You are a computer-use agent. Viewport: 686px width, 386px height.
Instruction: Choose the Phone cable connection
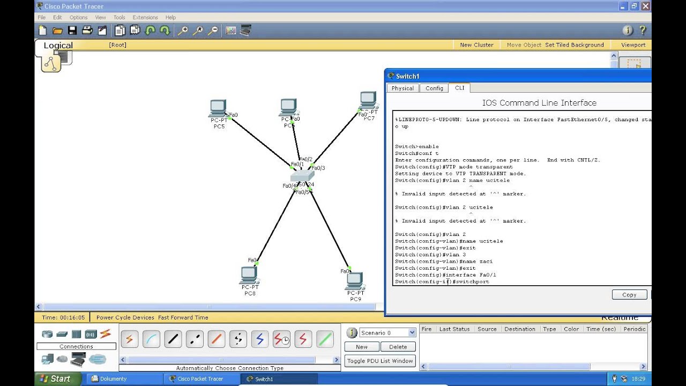[238, 339]
